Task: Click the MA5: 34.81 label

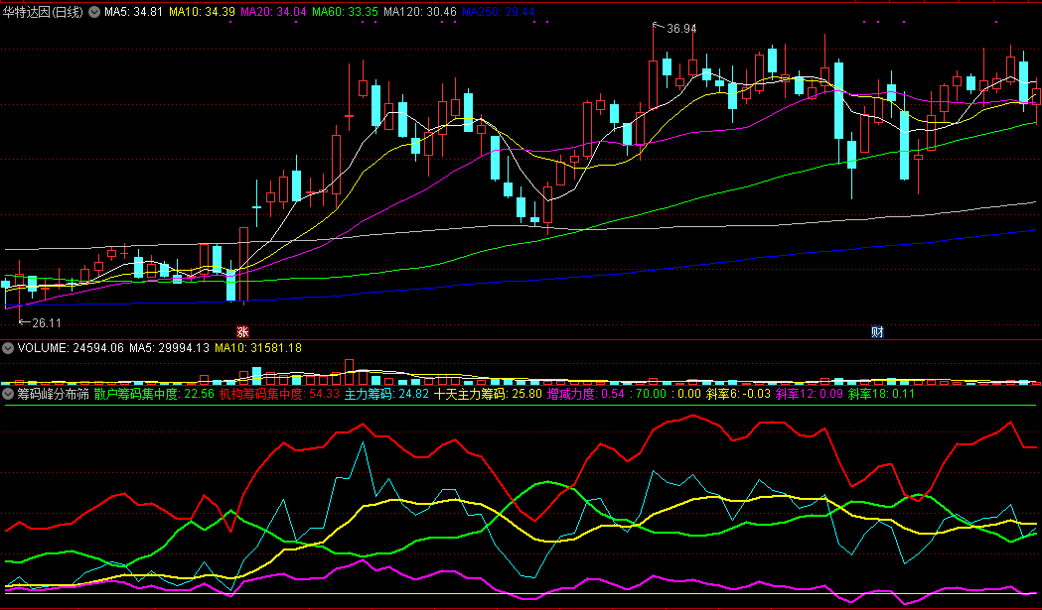Action: 133,12
